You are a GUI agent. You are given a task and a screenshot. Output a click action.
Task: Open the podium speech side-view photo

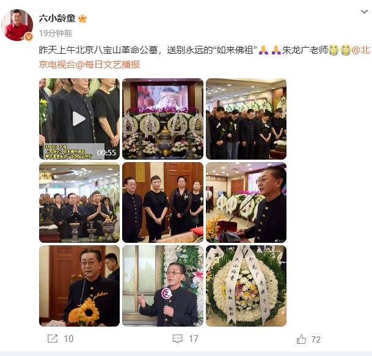(x=246, y=202)
